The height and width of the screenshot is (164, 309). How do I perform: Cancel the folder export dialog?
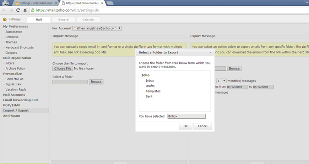click(x=202, y=126)
